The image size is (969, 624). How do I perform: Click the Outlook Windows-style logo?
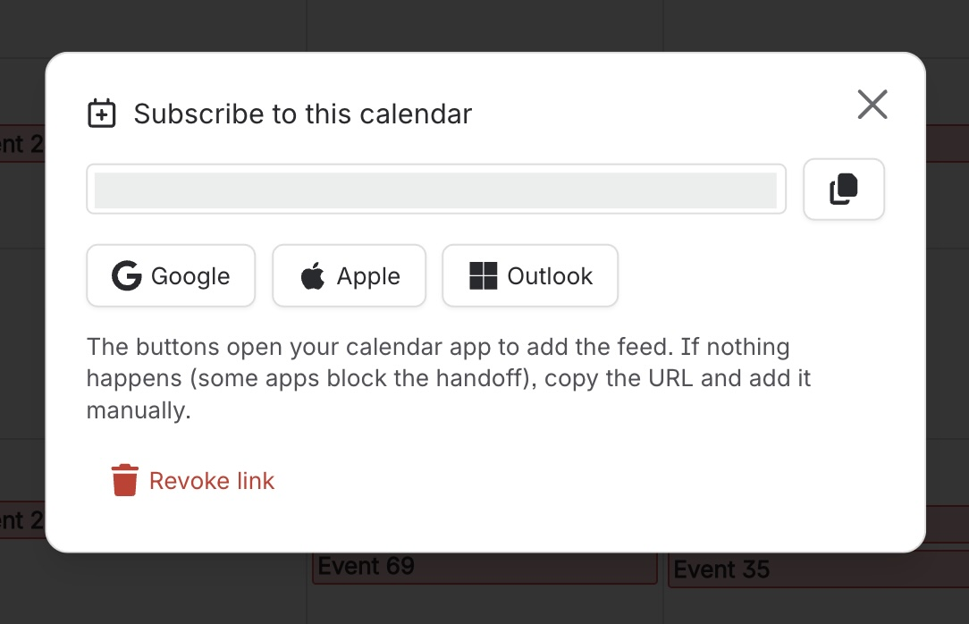tap(484, 275)
